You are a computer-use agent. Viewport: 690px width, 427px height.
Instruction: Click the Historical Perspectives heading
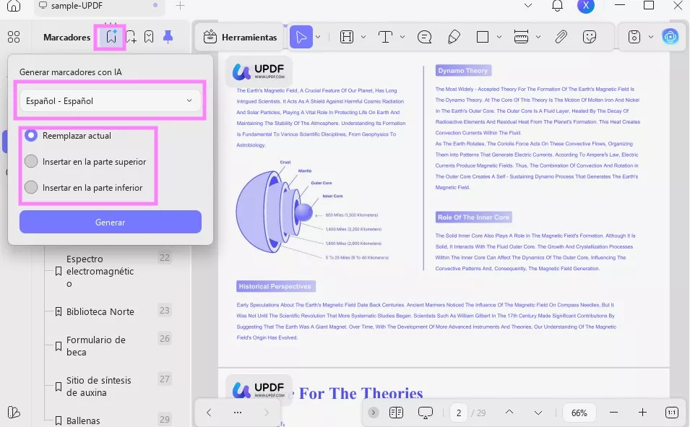tap(275, 286)
